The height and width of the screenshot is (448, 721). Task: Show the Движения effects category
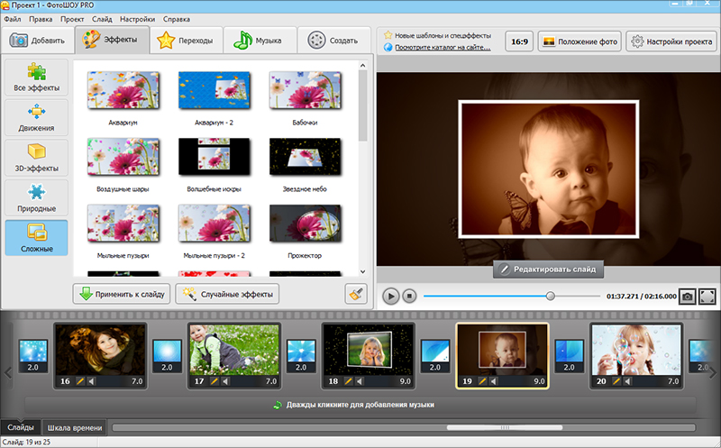pos(36,117)
